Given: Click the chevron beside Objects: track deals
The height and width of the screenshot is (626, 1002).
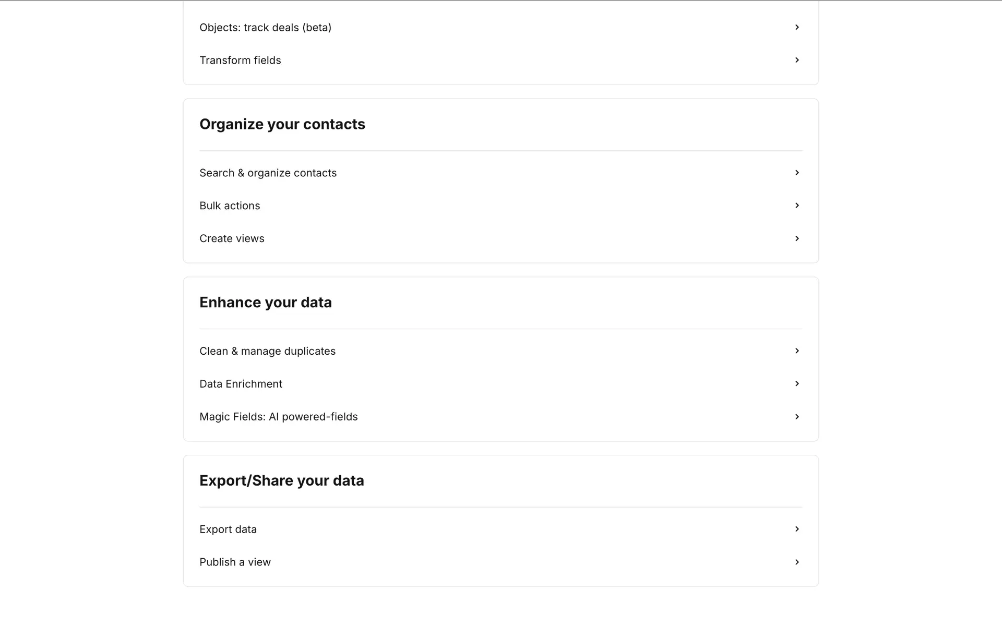Looking at the screenshot, I should pyautogui.click(x=797, y=27).
